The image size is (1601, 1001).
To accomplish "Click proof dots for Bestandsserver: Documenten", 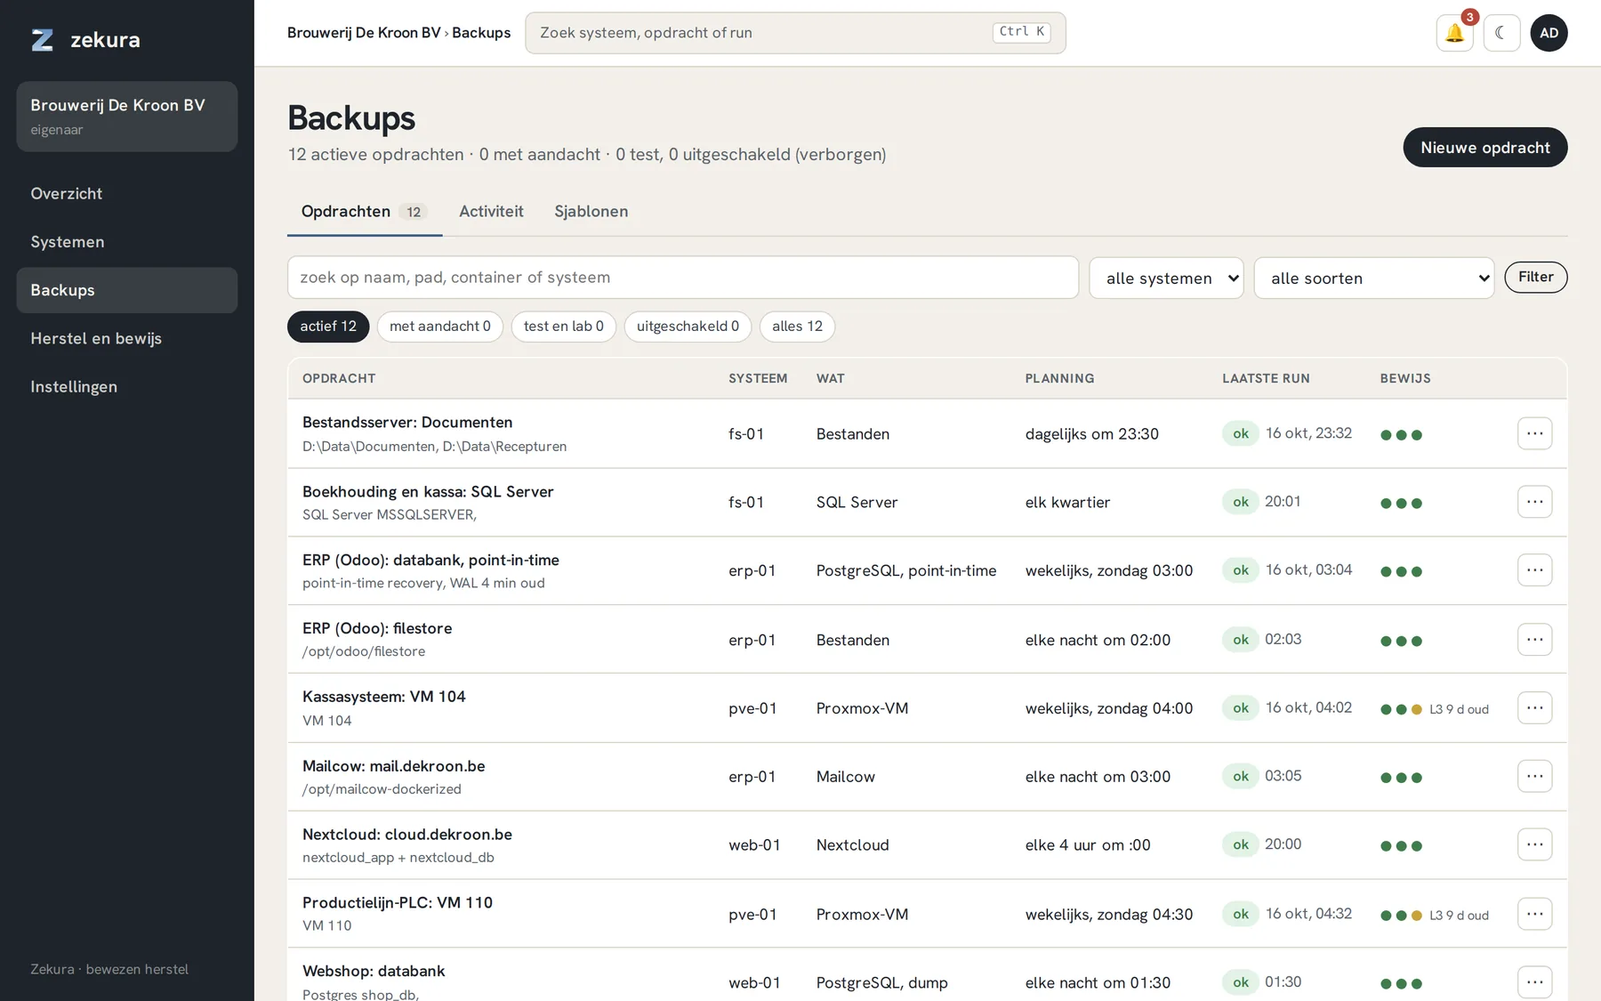I will point(1401,435).
